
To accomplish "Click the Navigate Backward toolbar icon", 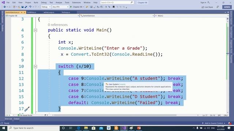I will pos(5,7).
